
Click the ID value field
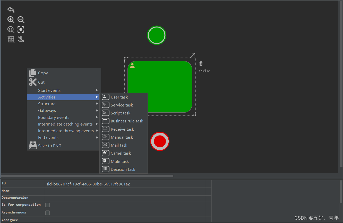(x=125, y=184)
